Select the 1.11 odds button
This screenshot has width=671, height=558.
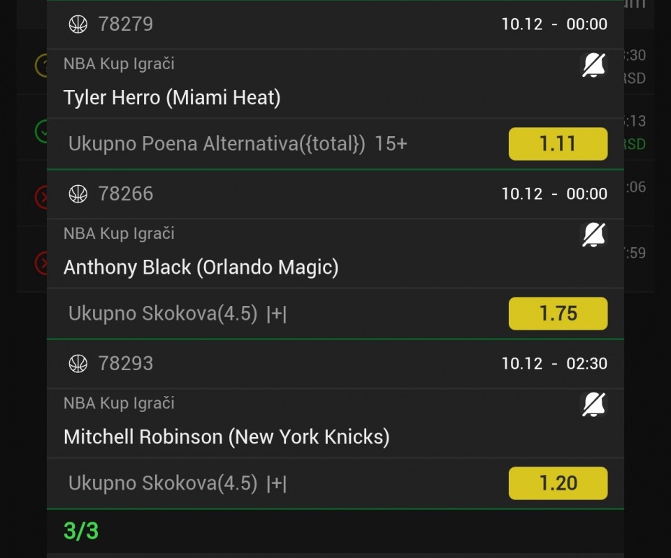558,144
